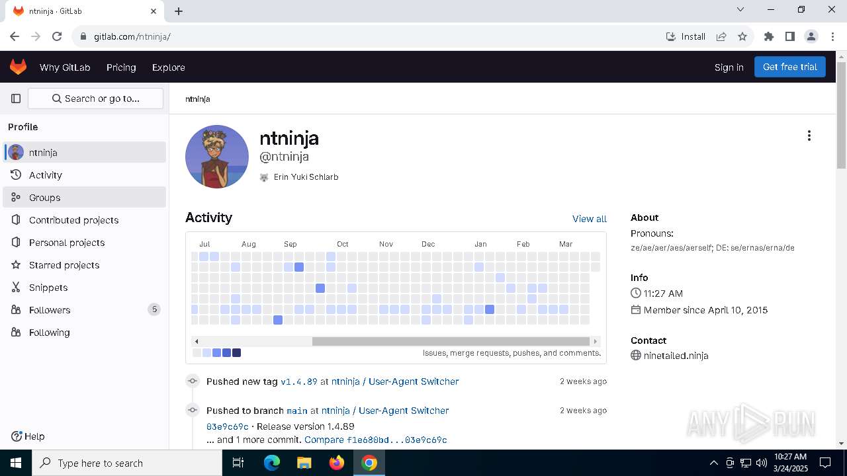Open the Pricing page
The image size is (847, 476).
(121, 67)
